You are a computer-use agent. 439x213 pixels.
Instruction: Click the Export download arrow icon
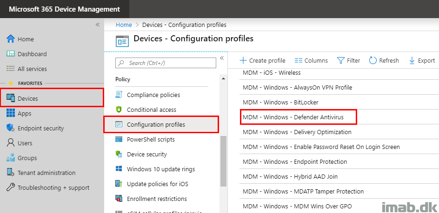(x=412, y=60)
